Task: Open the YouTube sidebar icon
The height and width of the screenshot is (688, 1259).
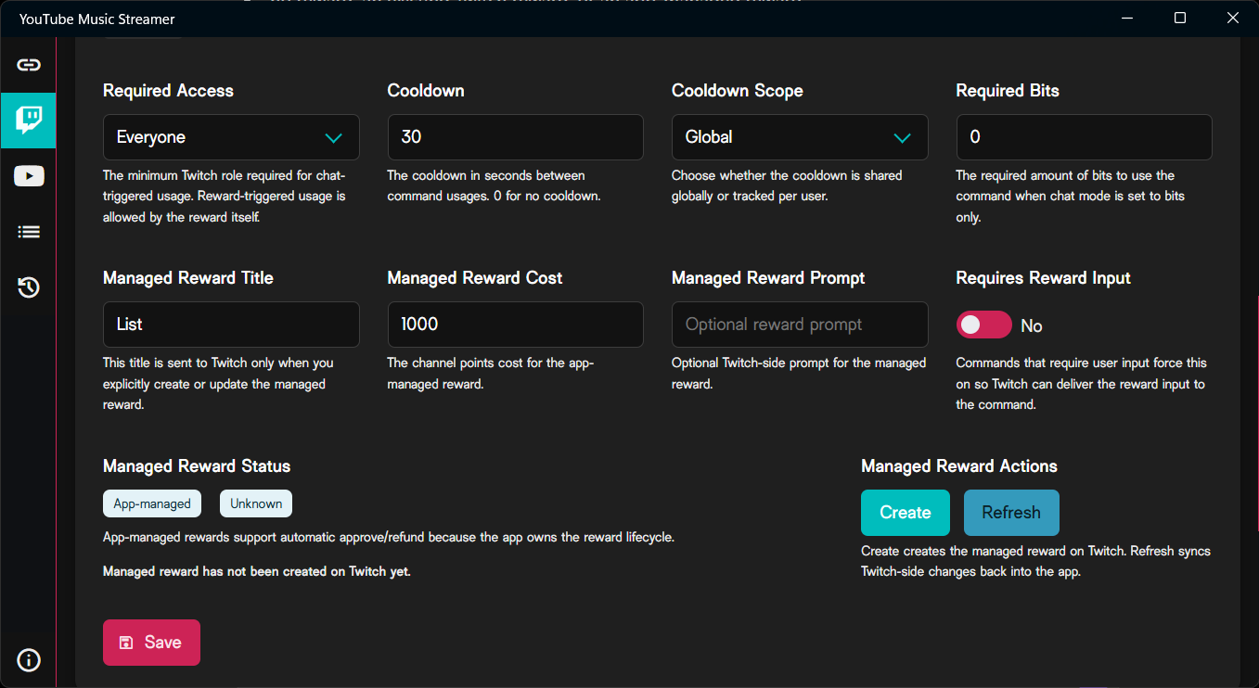Action: click(x=29, y=176)
